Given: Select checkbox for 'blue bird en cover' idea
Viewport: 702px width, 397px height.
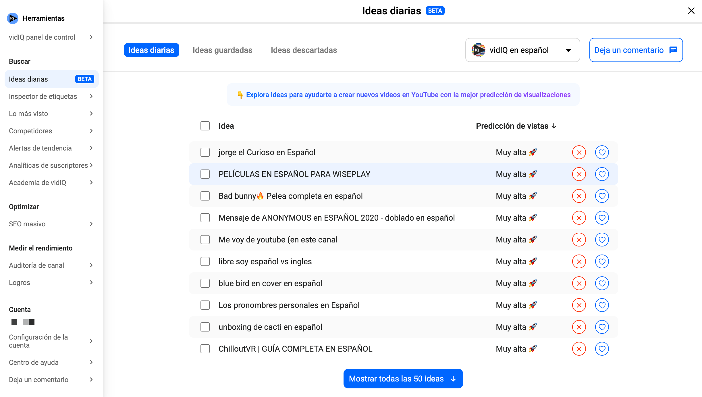Looking at the screenshot, I should [205, 283].
